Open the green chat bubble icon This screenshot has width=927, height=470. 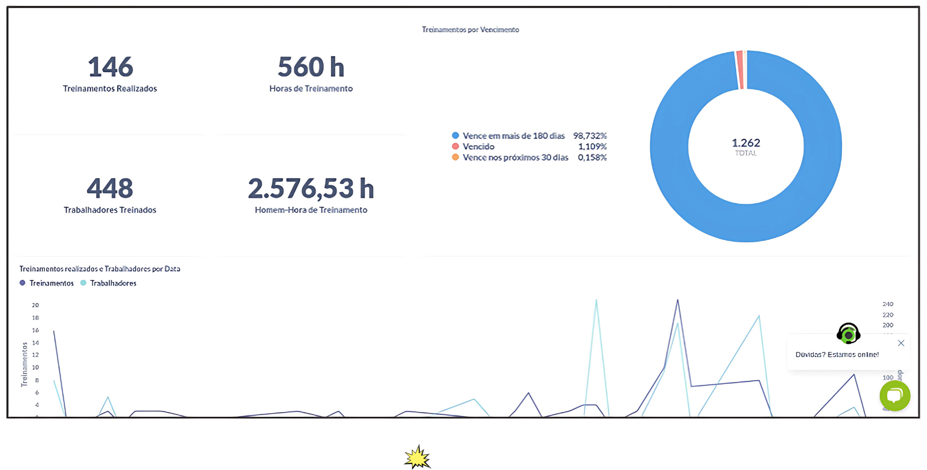895,396
